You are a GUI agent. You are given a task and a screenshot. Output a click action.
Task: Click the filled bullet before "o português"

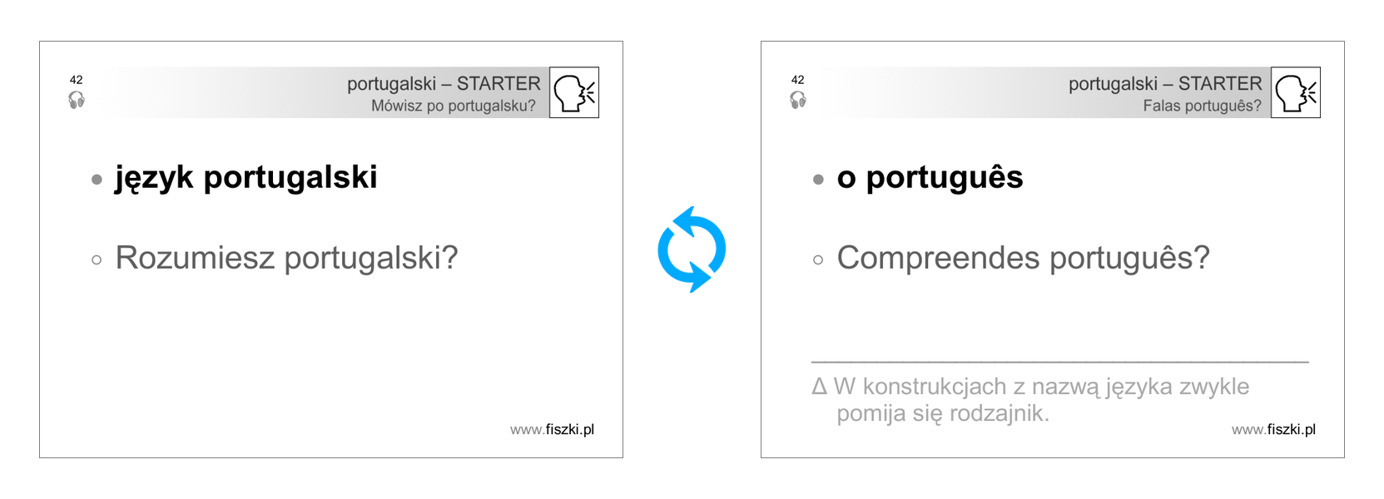pos(819,180)
